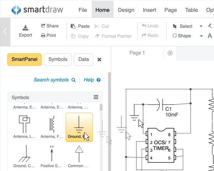The width and height of the screenshot is (214, 171).
Task: Paste from clipboard
Action: coord(80,26)
